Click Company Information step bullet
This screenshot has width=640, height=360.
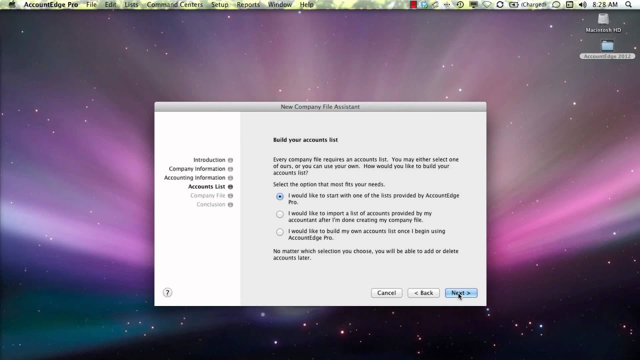pos(230,169)
